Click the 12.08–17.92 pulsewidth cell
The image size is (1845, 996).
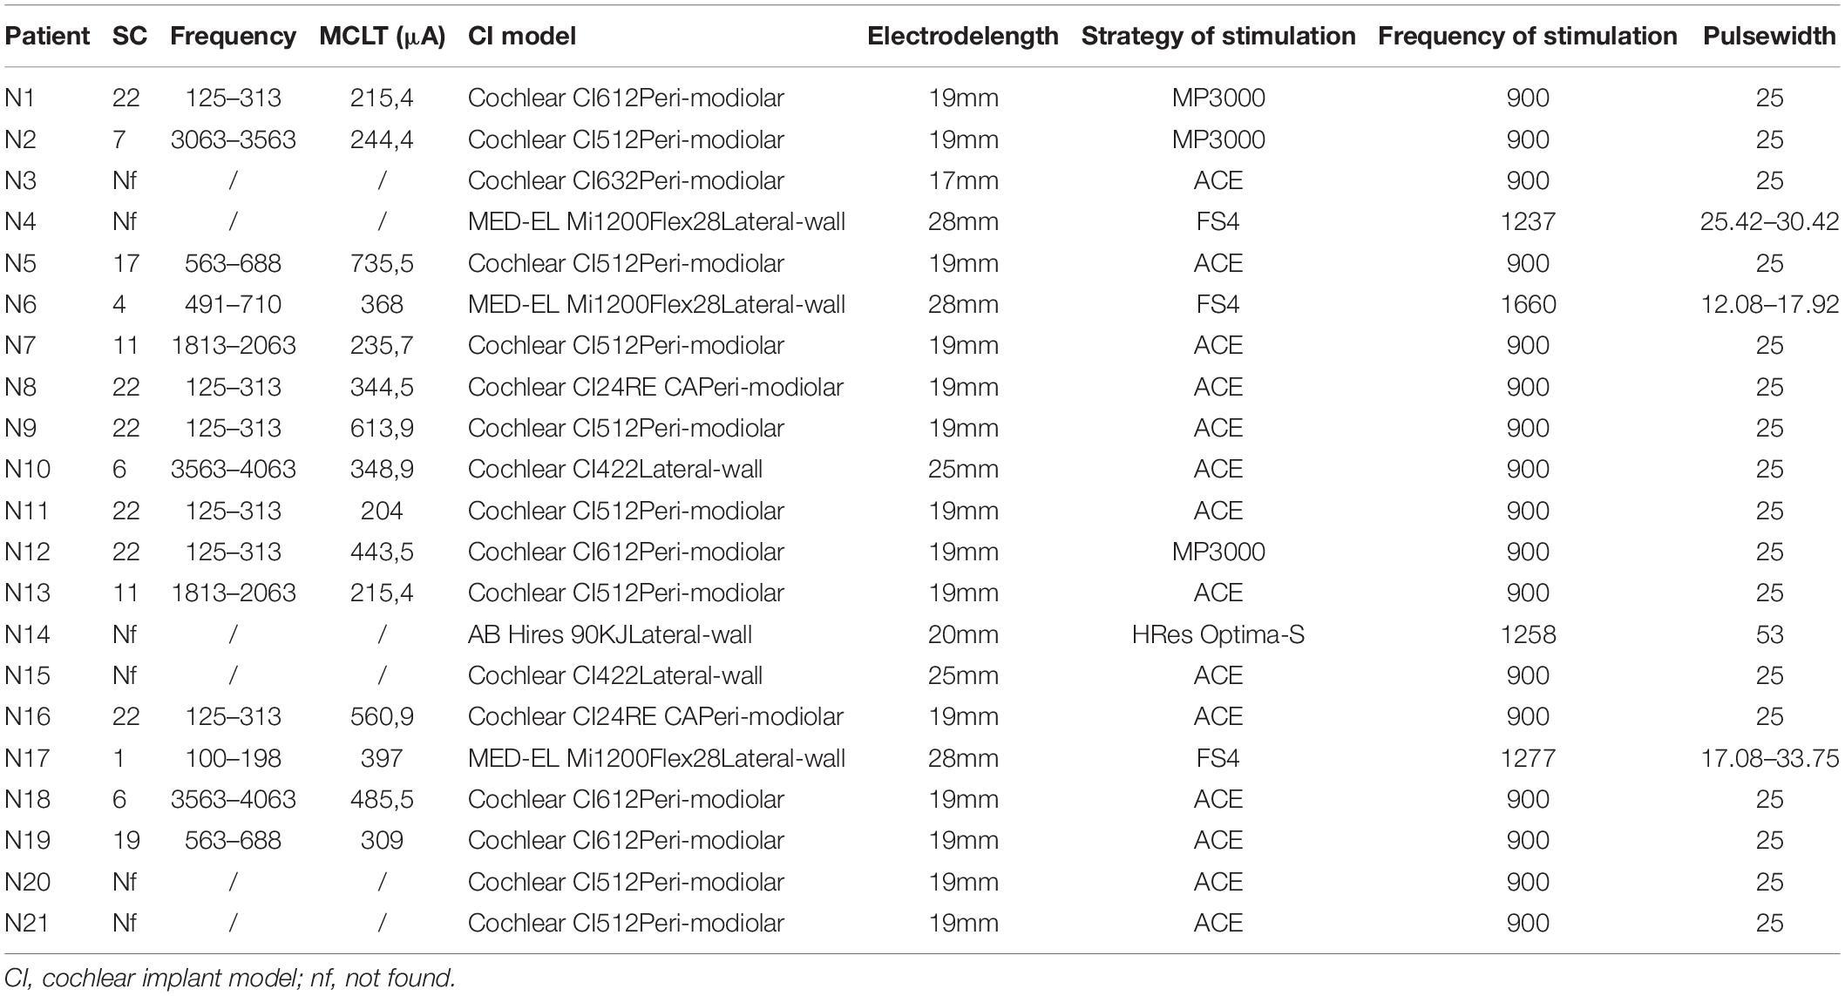(x=1769, y=304)
